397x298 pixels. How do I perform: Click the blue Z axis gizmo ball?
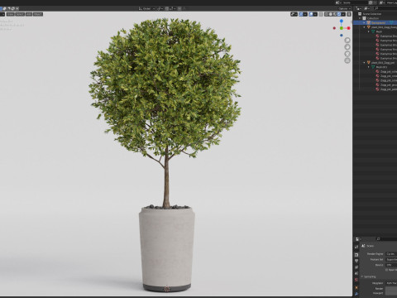point(342,21)
